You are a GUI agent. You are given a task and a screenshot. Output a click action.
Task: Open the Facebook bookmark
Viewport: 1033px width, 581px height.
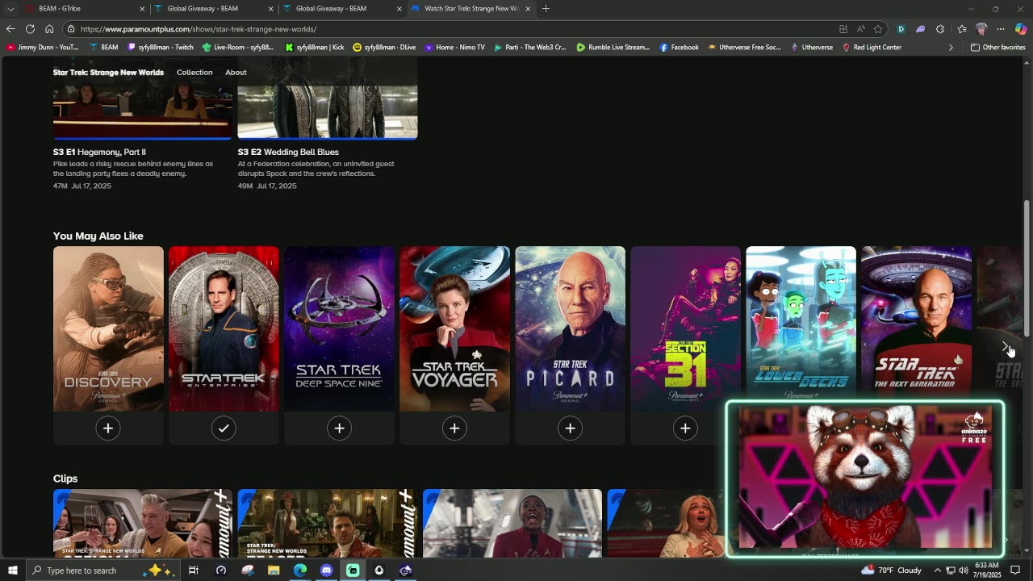click(680, 48)
